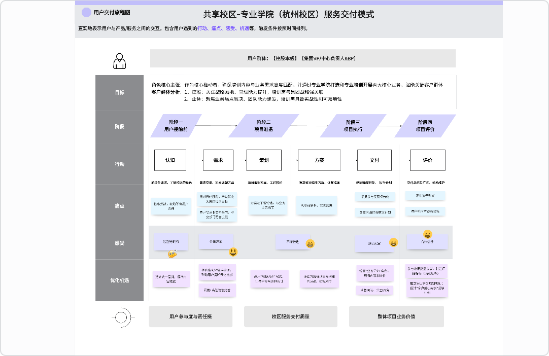Screen dimensions: 549x356
Task: Select the 阶段 row label
Action: click(119, 126)
